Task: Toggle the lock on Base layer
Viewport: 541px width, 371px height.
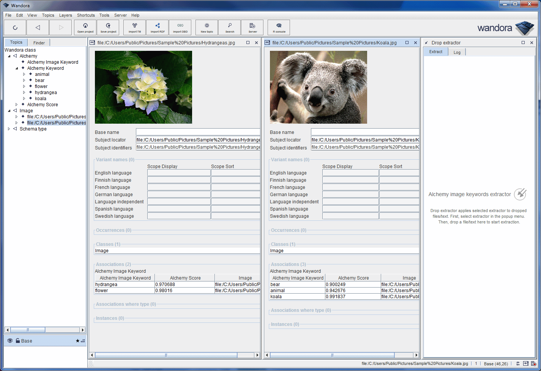Action: click(x=17, y=341)
